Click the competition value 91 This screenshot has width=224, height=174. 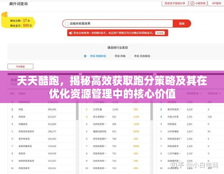[209, 131]
